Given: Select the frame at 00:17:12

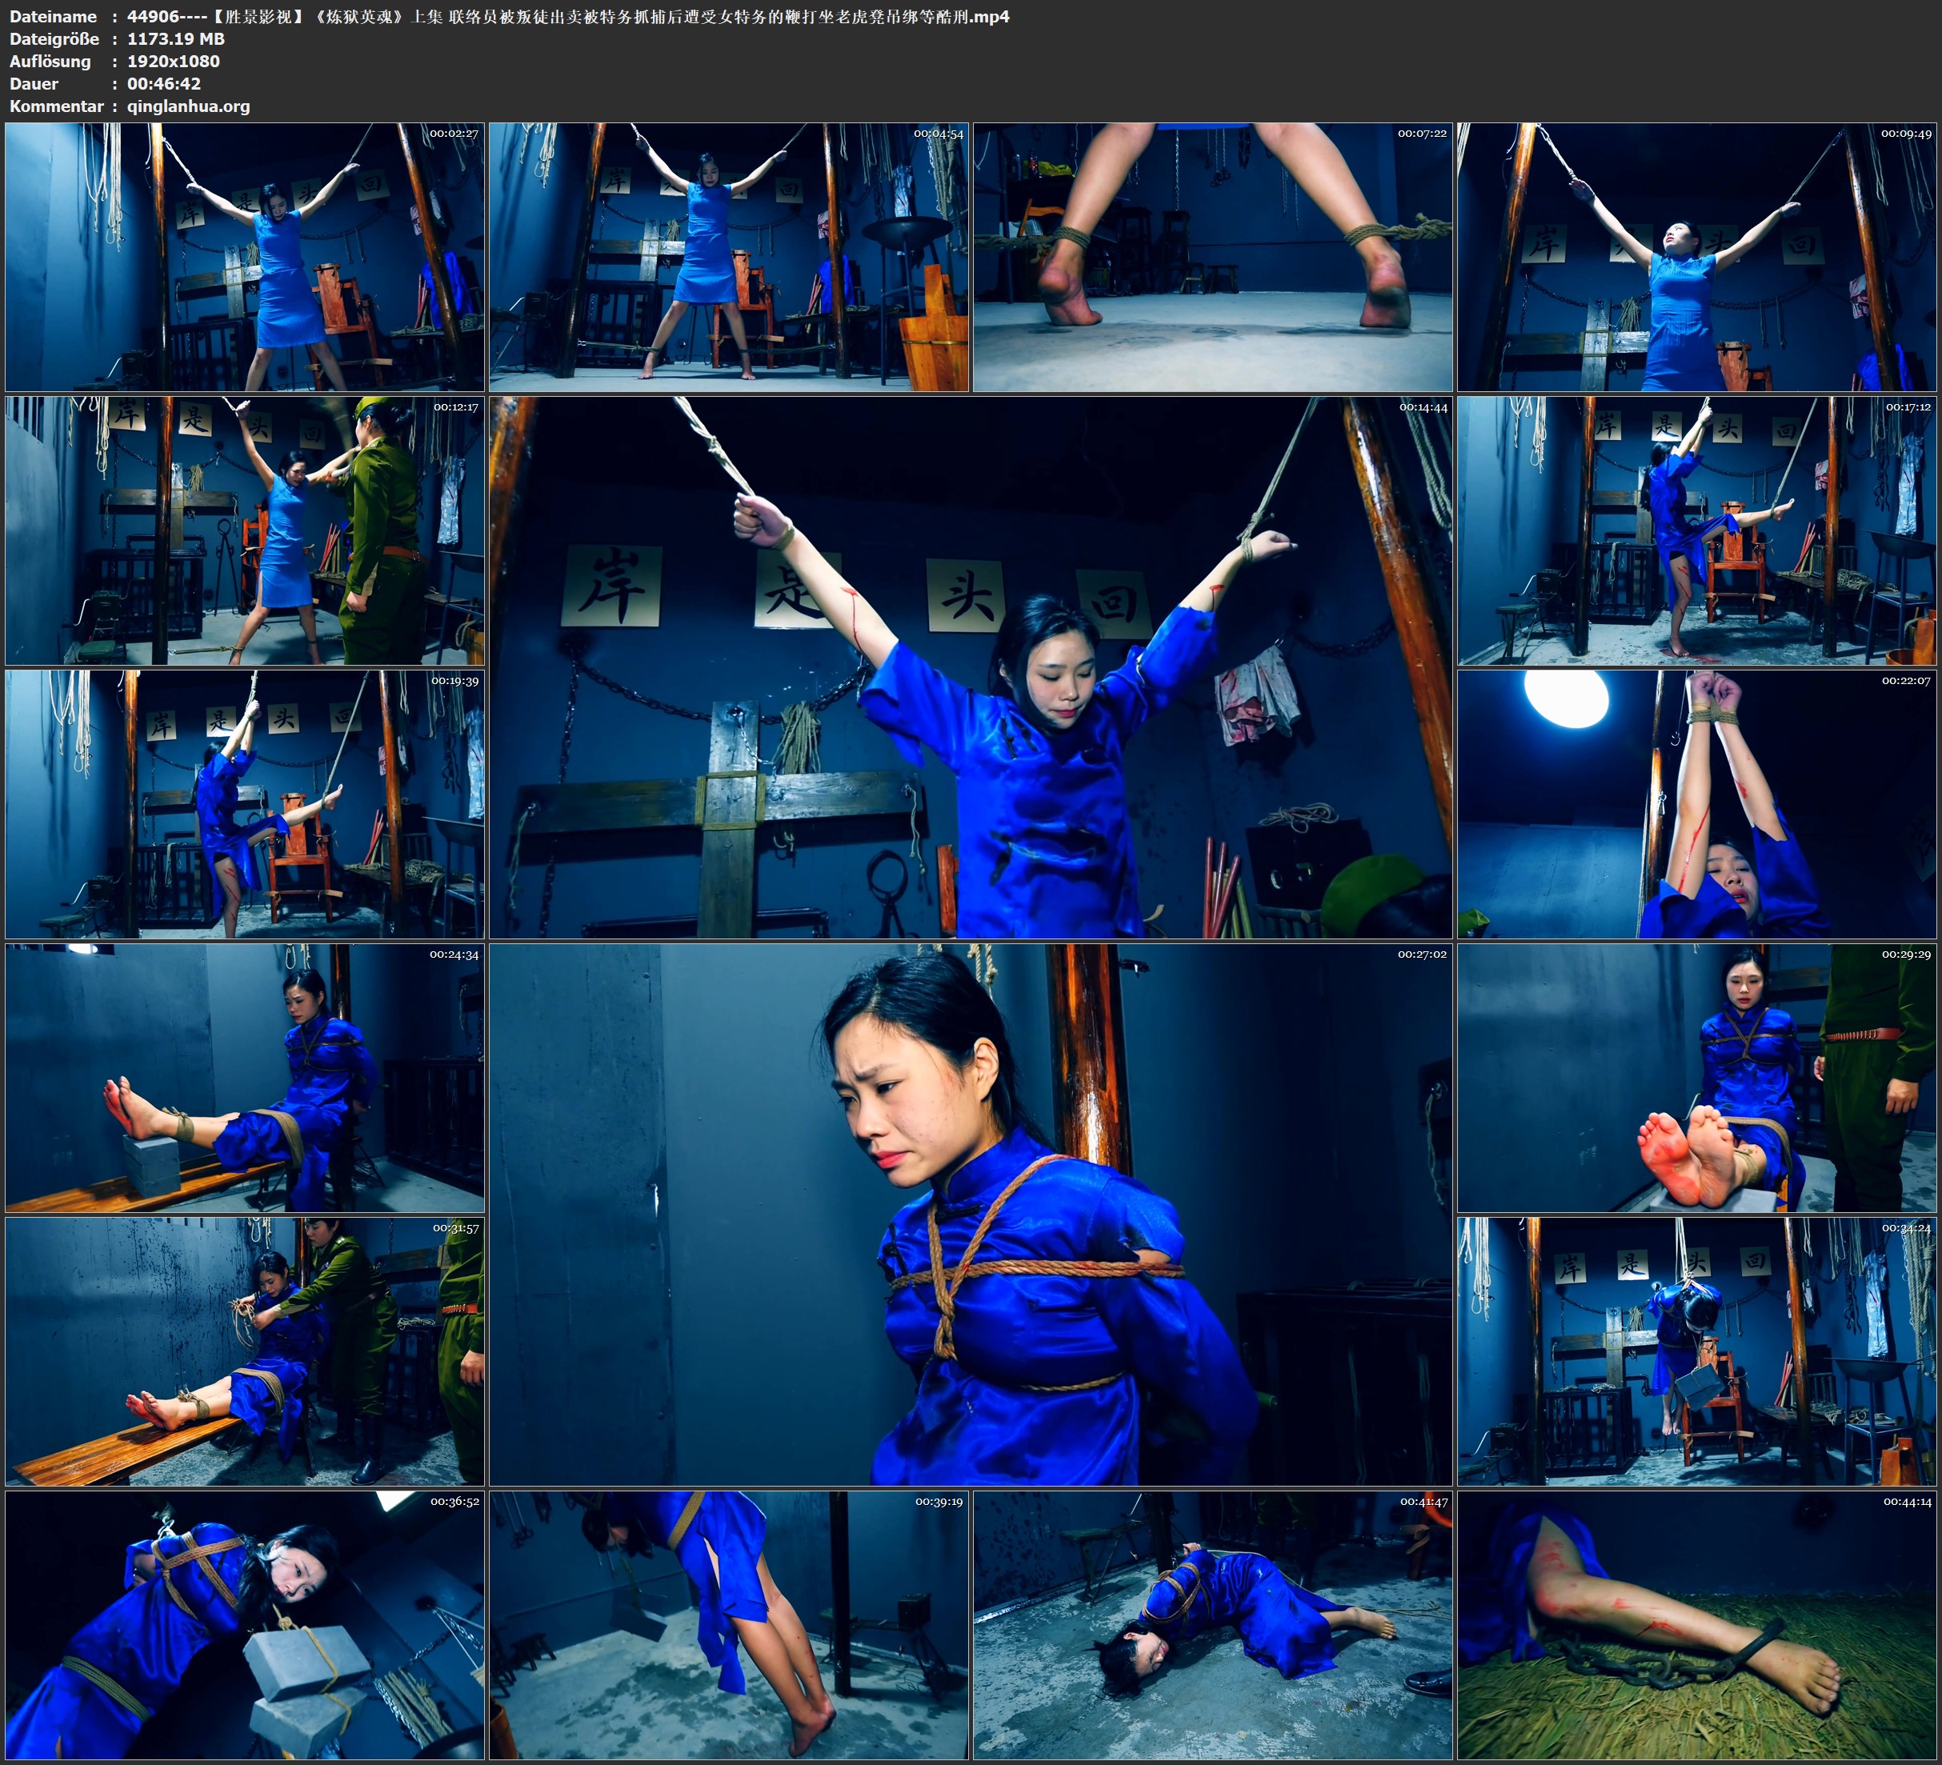Looking at the screenshot, I should tap(1696, 530).
